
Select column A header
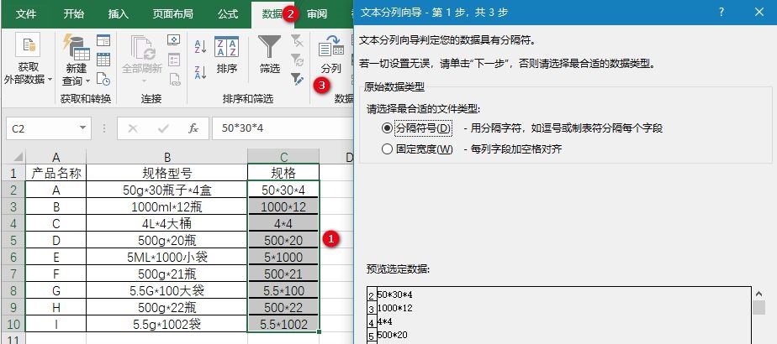pos(56,157)
